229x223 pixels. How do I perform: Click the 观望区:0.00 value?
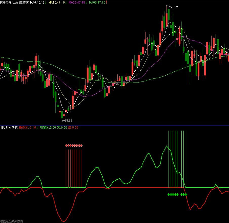(48, 128)
